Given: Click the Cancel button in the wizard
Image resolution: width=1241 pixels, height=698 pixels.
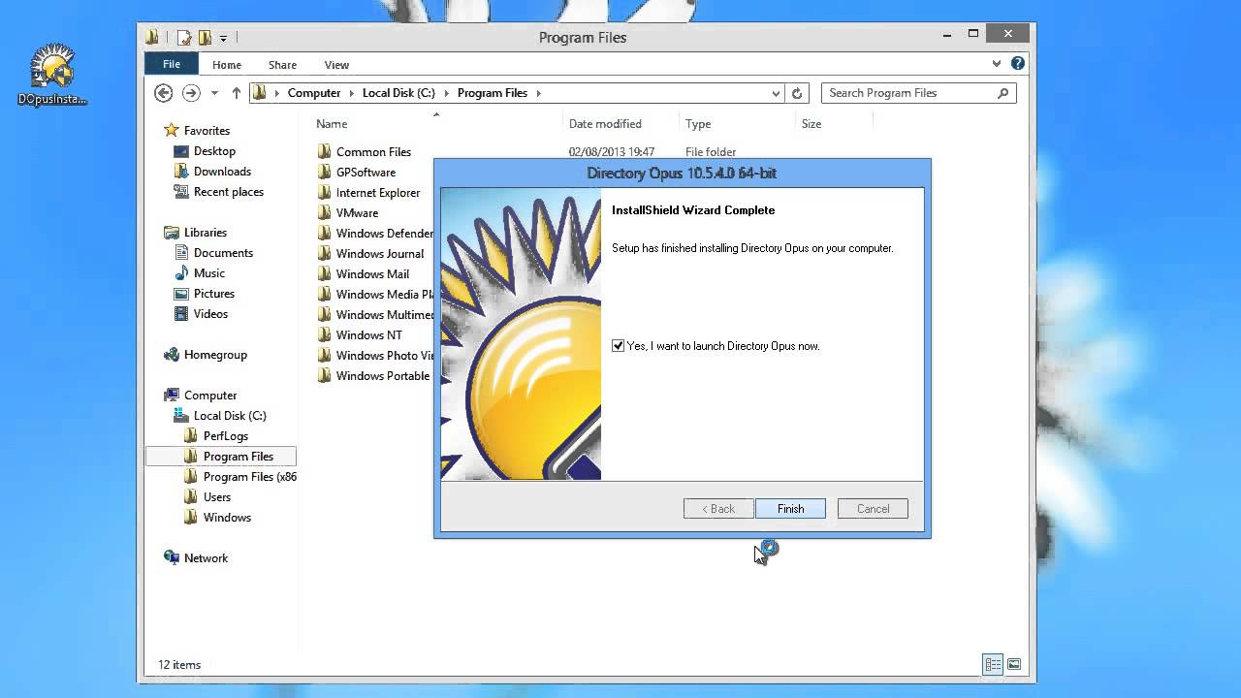Looking at the screenshot, I should click(873, 509).
